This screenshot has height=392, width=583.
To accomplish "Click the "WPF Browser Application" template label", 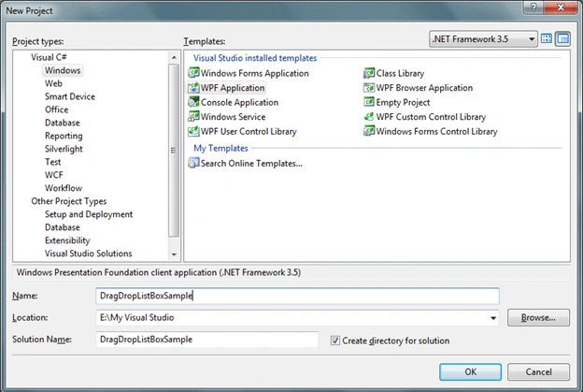I will point(424,88).
